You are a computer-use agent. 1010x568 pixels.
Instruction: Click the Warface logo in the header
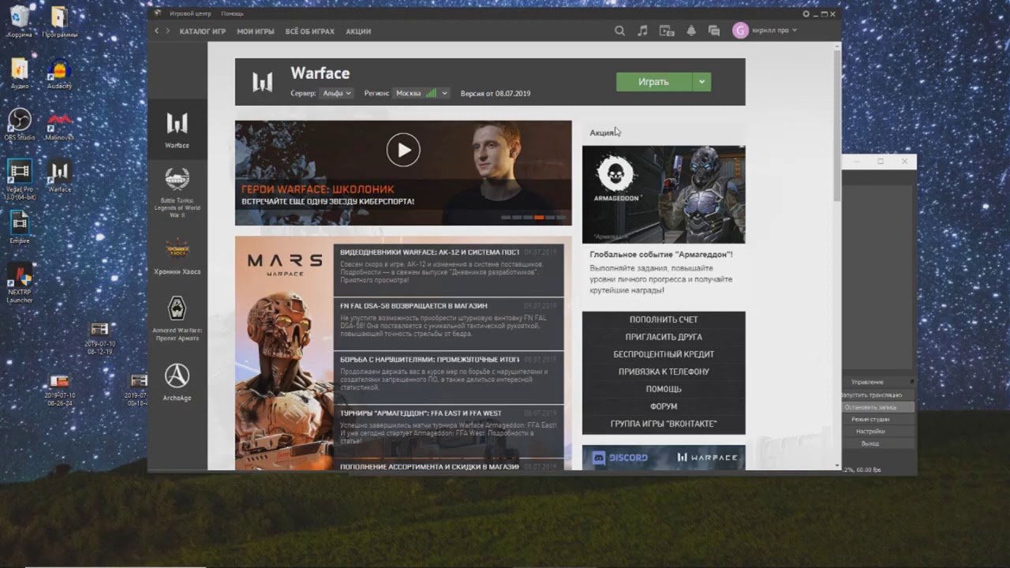(x=263, y=82)
